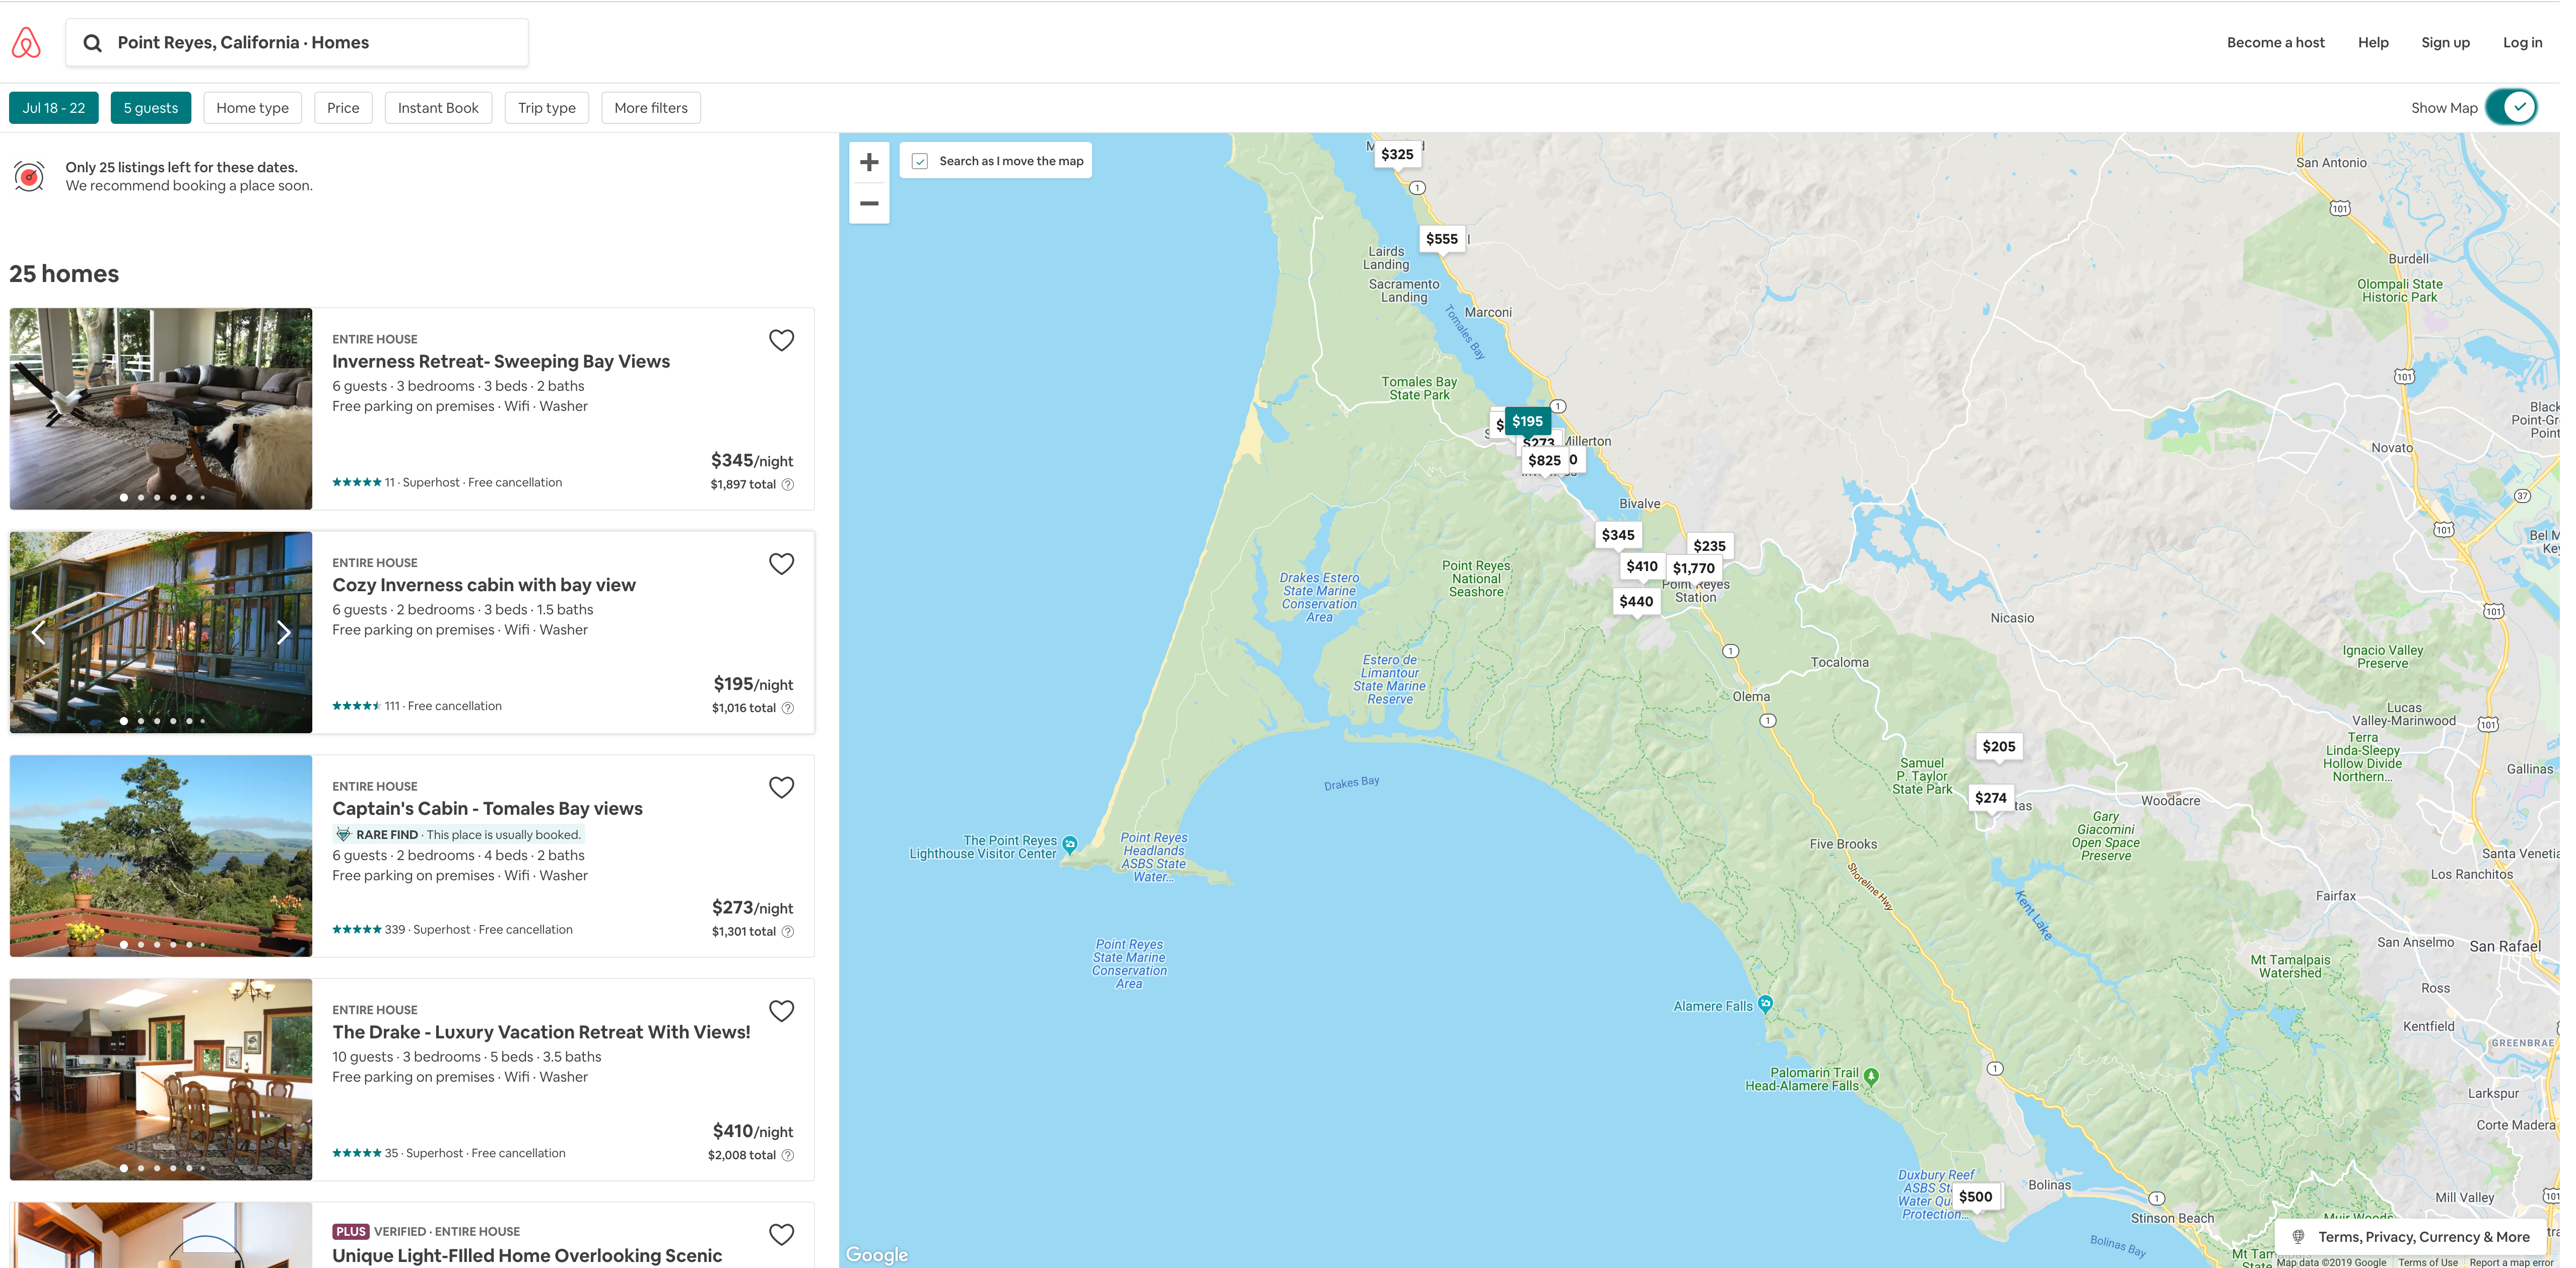2576x1268 pixels.
Task: Open Inverness Retreat- Sweeping Bay Views listing
Action: click(x=501, y=362)
